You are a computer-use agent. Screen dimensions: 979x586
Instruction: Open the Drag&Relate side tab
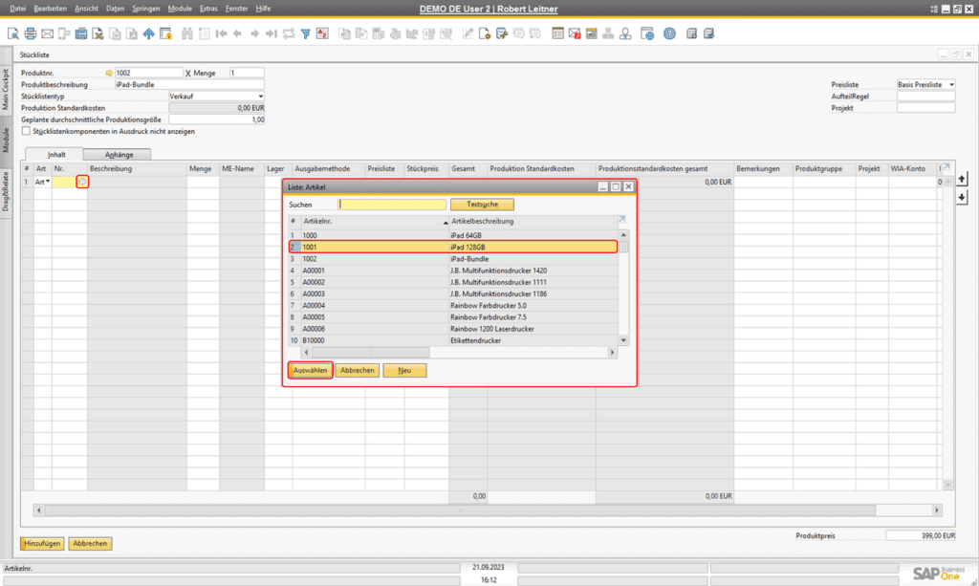click(6, 191)
